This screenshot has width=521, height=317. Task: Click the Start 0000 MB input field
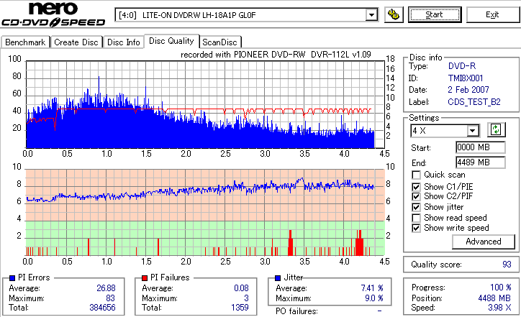coord(481,147)
